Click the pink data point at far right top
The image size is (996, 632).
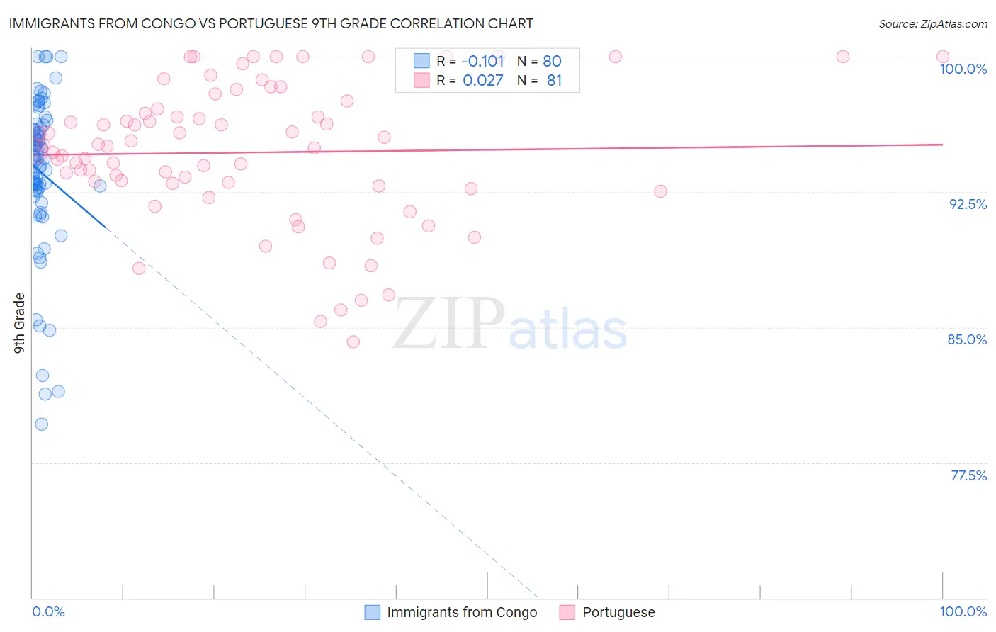tap(943, 57)
